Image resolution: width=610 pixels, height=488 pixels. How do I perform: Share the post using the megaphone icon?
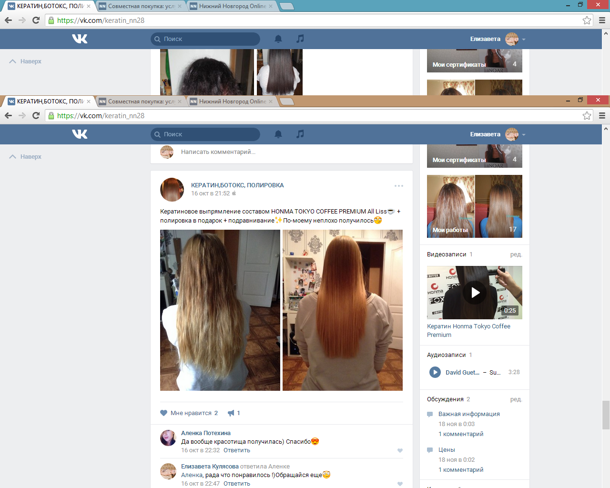point(231,413)
